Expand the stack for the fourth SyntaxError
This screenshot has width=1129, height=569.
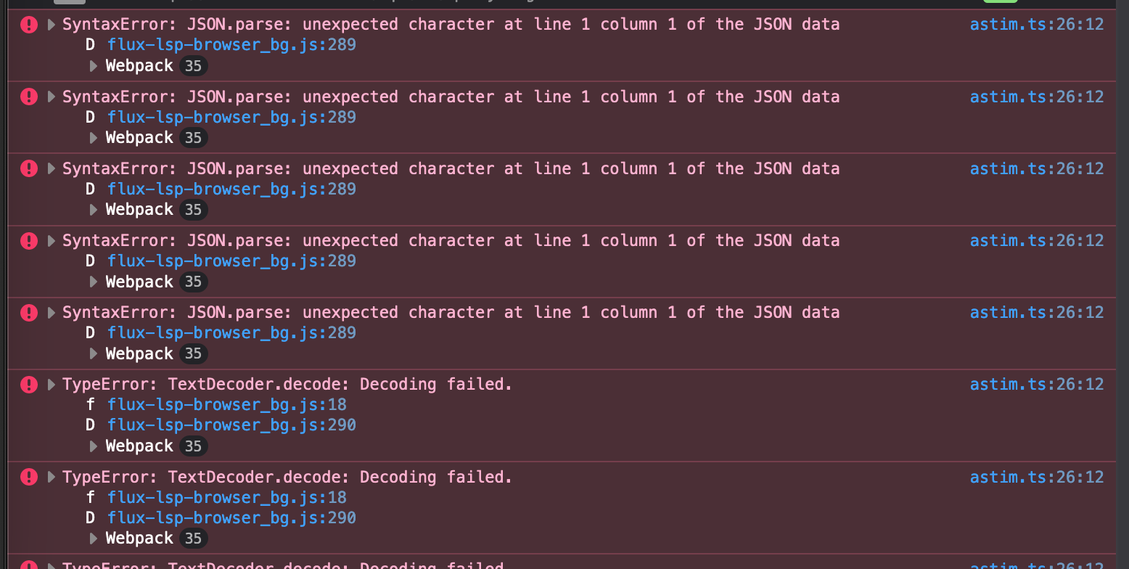(51, 240)
